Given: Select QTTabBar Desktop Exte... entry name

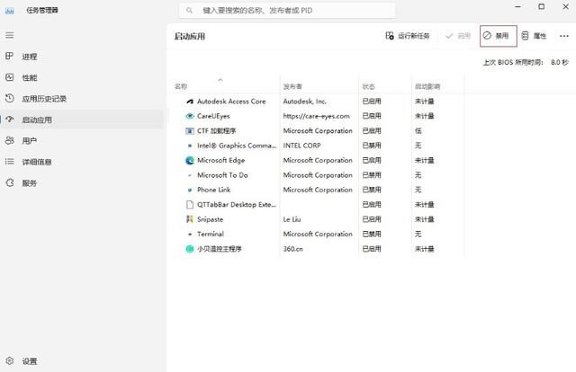Looking at the screenshot, I should point(237,204).
